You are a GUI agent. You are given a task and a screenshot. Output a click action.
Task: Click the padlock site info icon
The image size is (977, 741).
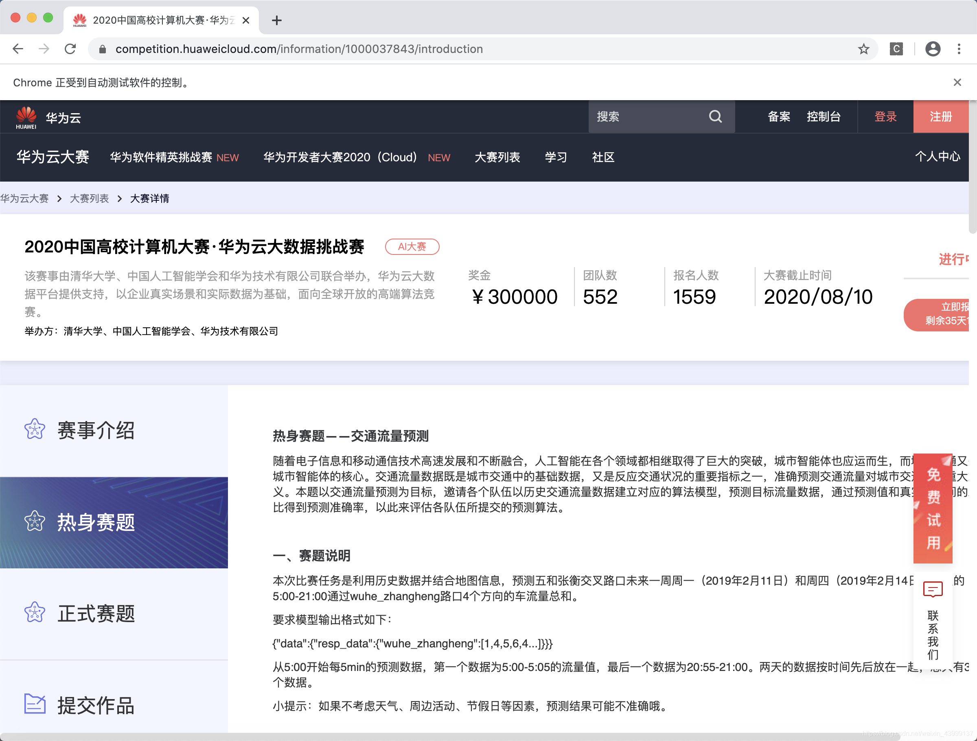(103, 49)
